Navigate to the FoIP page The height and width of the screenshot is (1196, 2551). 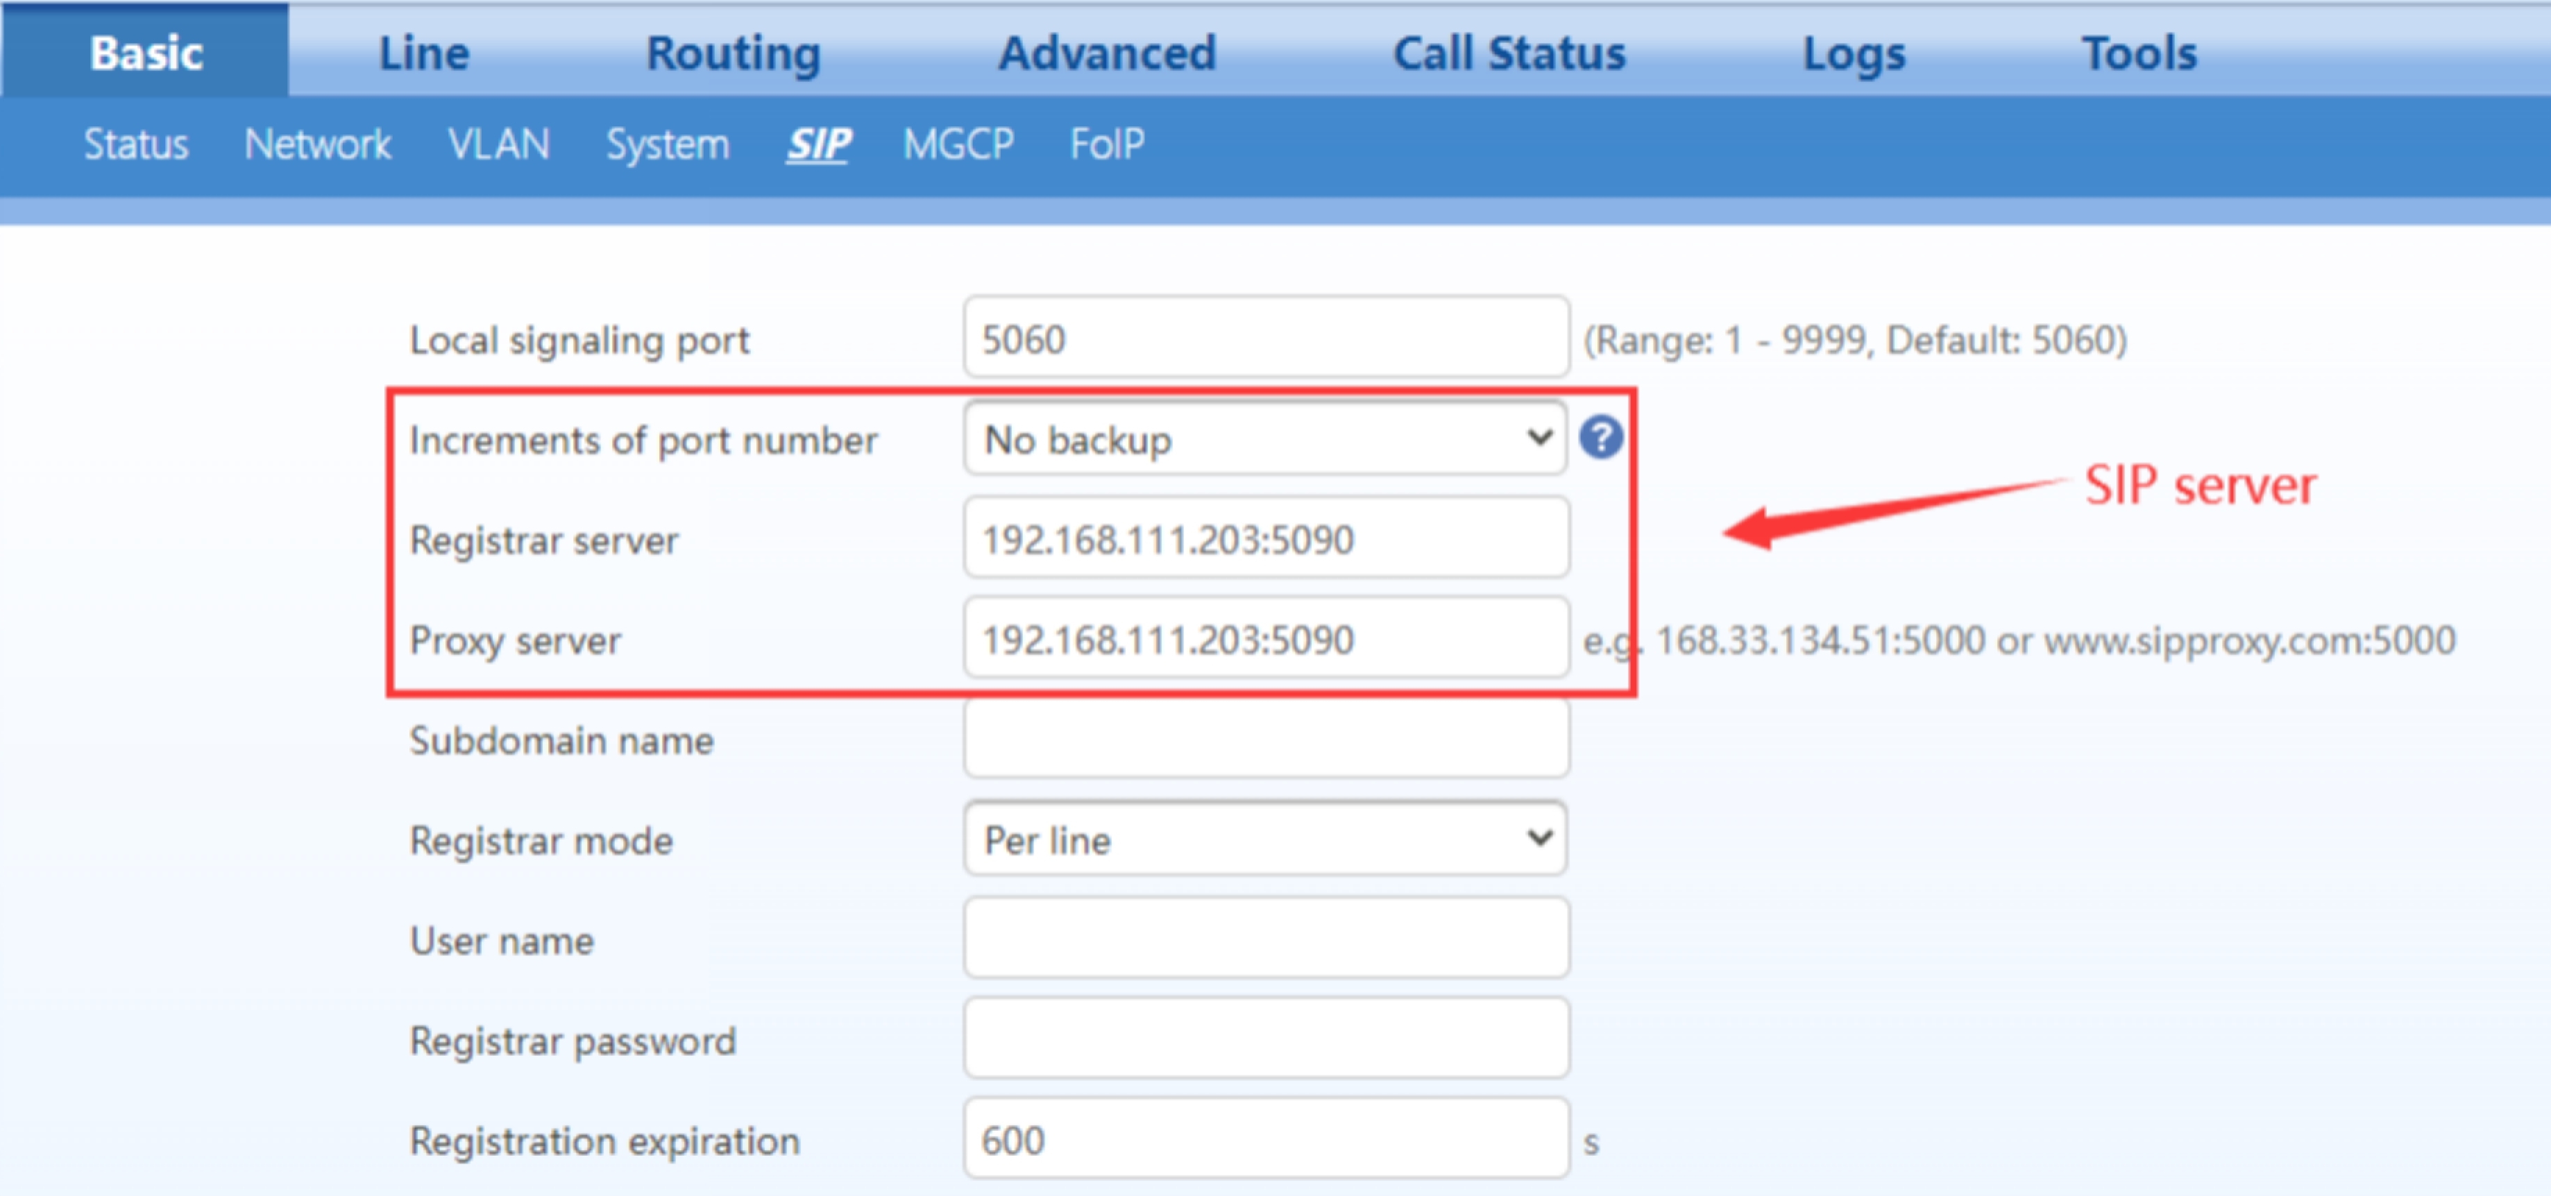(x=1106, y=144)
